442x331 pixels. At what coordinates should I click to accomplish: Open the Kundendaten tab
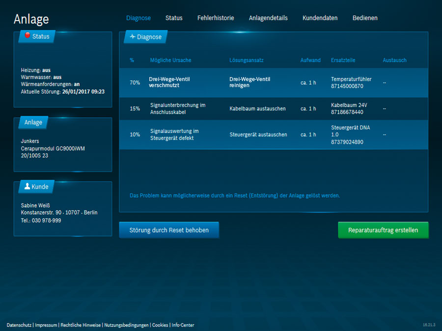tap(320, 18)
